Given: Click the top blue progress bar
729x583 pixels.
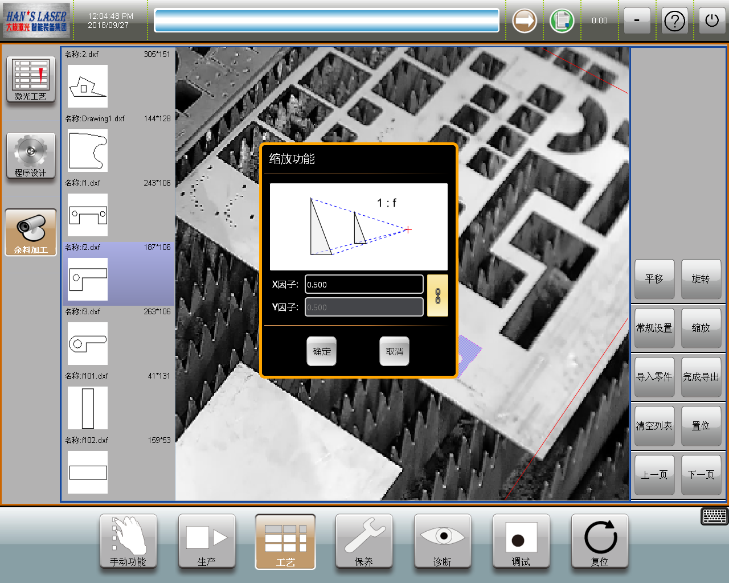Looking at the screenshot, I should pyautogui.click(x=326, y=20).
